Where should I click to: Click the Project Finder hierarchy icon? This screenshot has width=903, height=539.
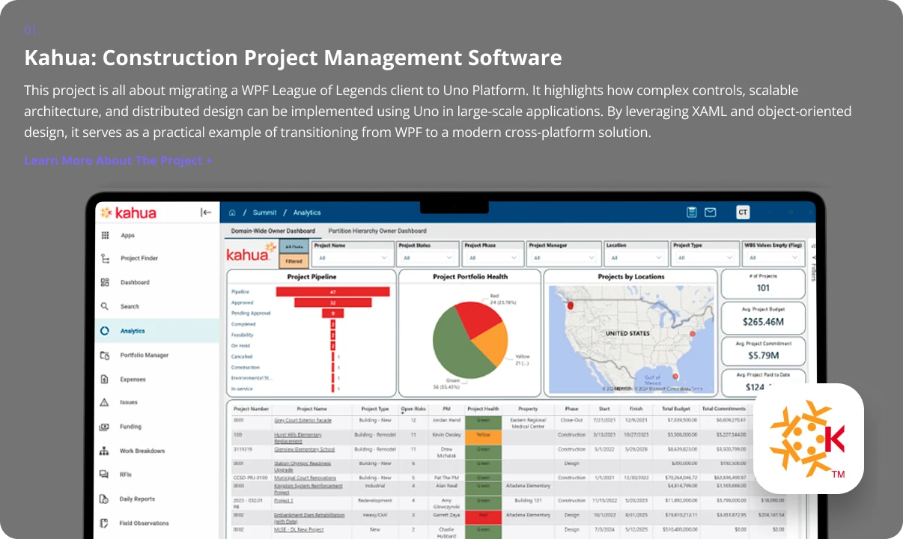click(105, 258)
